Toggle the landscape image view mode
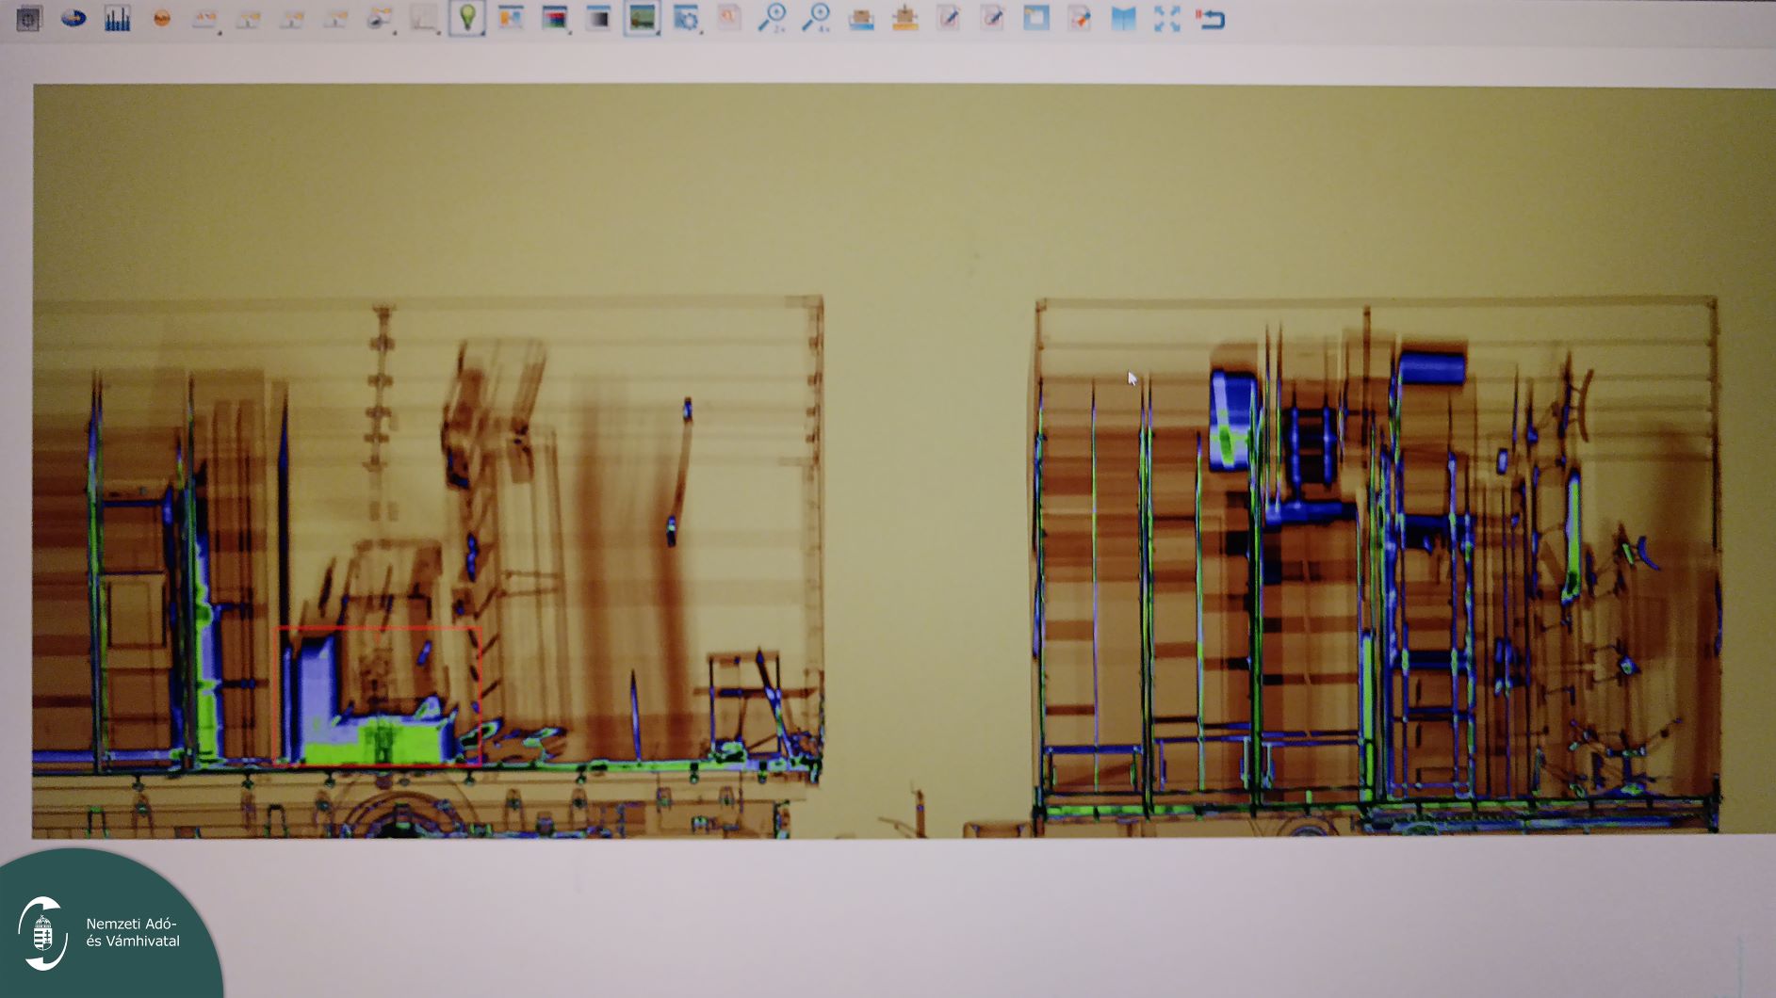 [x=642, y=18]
